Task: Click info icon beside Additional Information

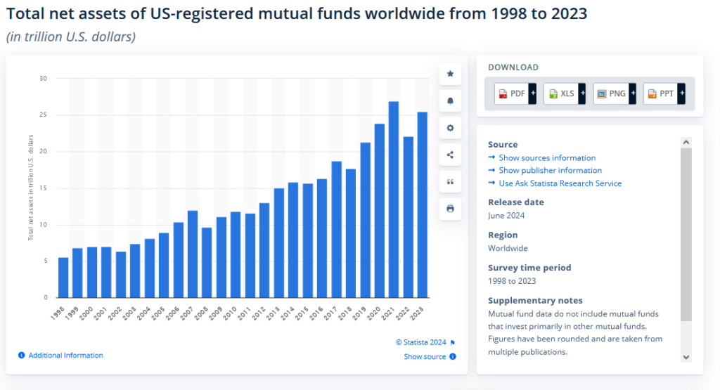Action: (x=22, y=356)
